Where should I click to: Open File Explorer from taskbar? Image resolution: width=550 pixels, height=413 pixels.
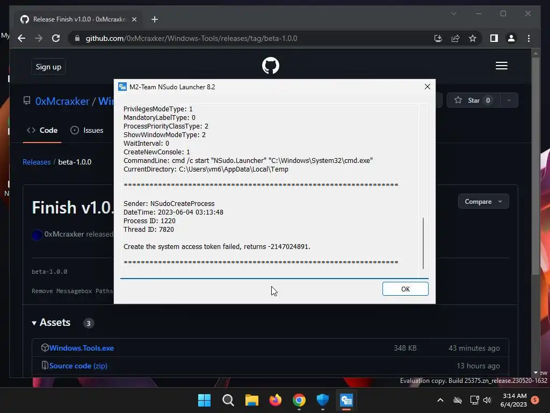coord(251,400)
